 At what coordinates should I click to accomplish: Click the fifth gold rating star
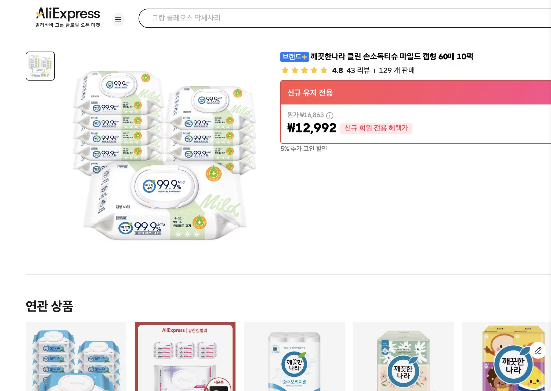coord(324,70)
